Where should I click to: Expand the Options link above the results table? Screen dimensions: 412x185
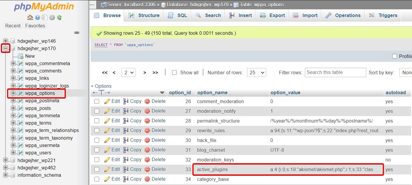pos(101,86)
